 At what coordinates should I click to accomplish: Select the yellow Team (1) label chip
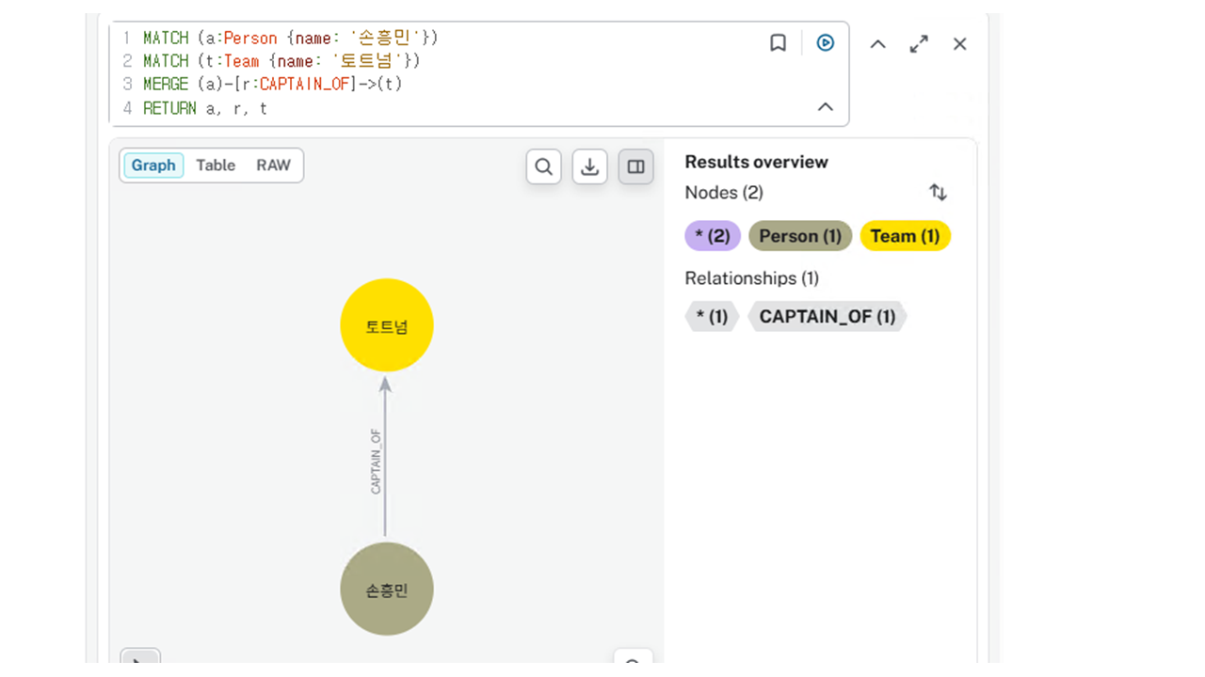(905, 236)
